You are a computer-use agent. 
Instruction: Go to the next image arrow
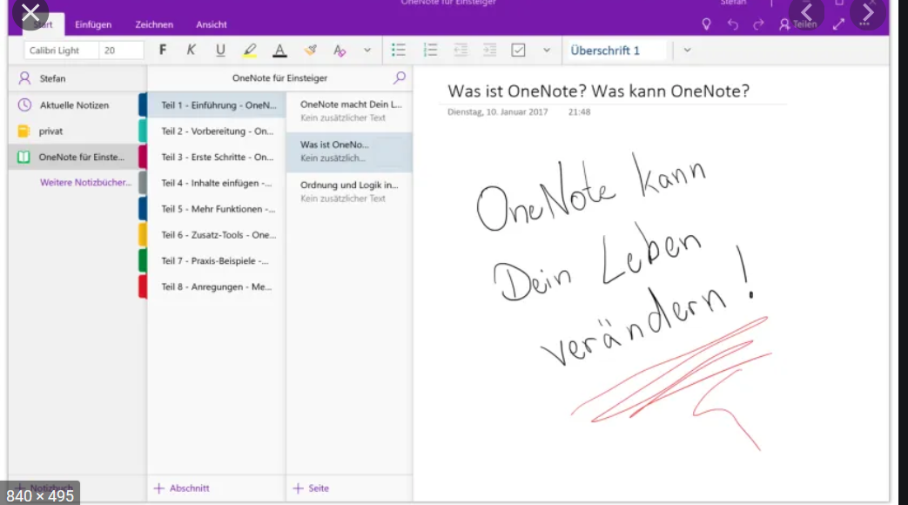click(x=867, y=12)
